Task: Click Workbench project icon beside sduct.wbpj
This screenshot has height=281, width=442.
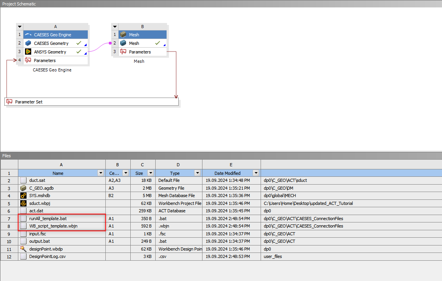Action: tap(23, 203)
